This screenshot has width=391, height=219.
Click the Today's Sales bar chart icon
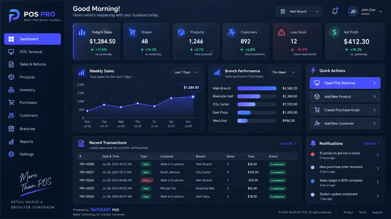(x=82, y=32)
